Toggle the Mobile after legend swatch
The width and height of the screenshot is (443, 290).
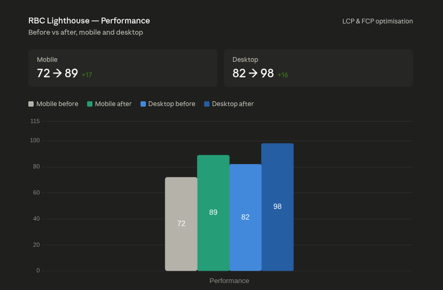click(90, 104)
